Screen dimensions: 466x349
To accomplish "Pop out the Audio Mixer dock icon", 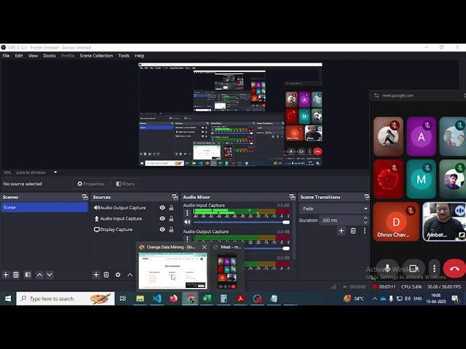I will click(292, 197).
